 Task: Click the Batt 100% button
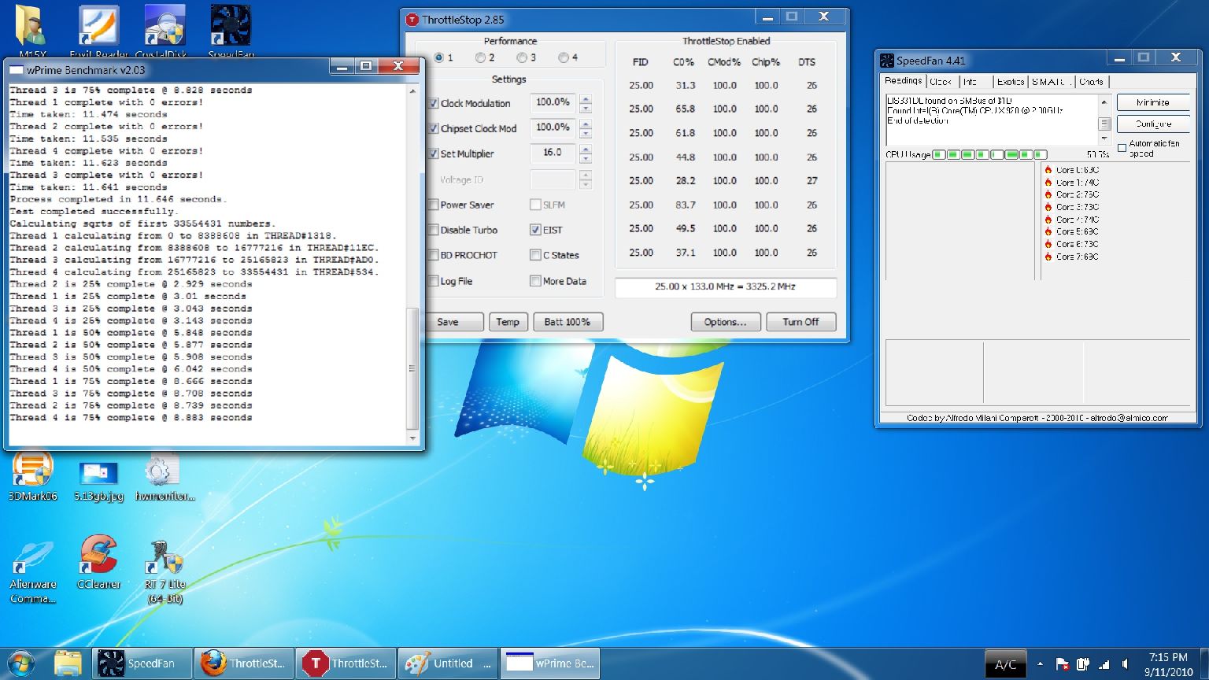pos(568,322)
